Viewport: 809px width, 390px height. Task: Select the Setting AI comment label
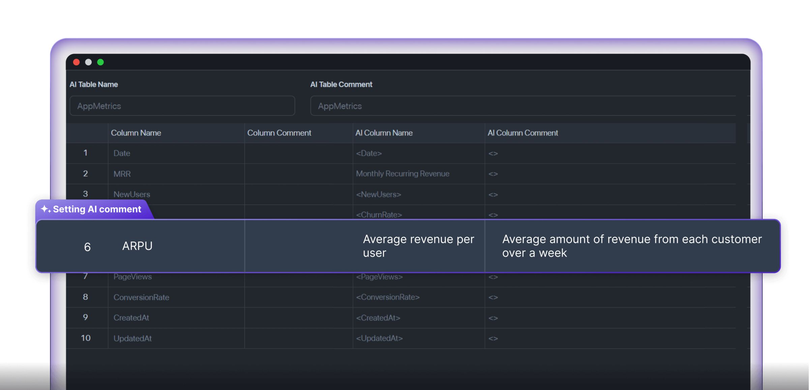point(98,209)
